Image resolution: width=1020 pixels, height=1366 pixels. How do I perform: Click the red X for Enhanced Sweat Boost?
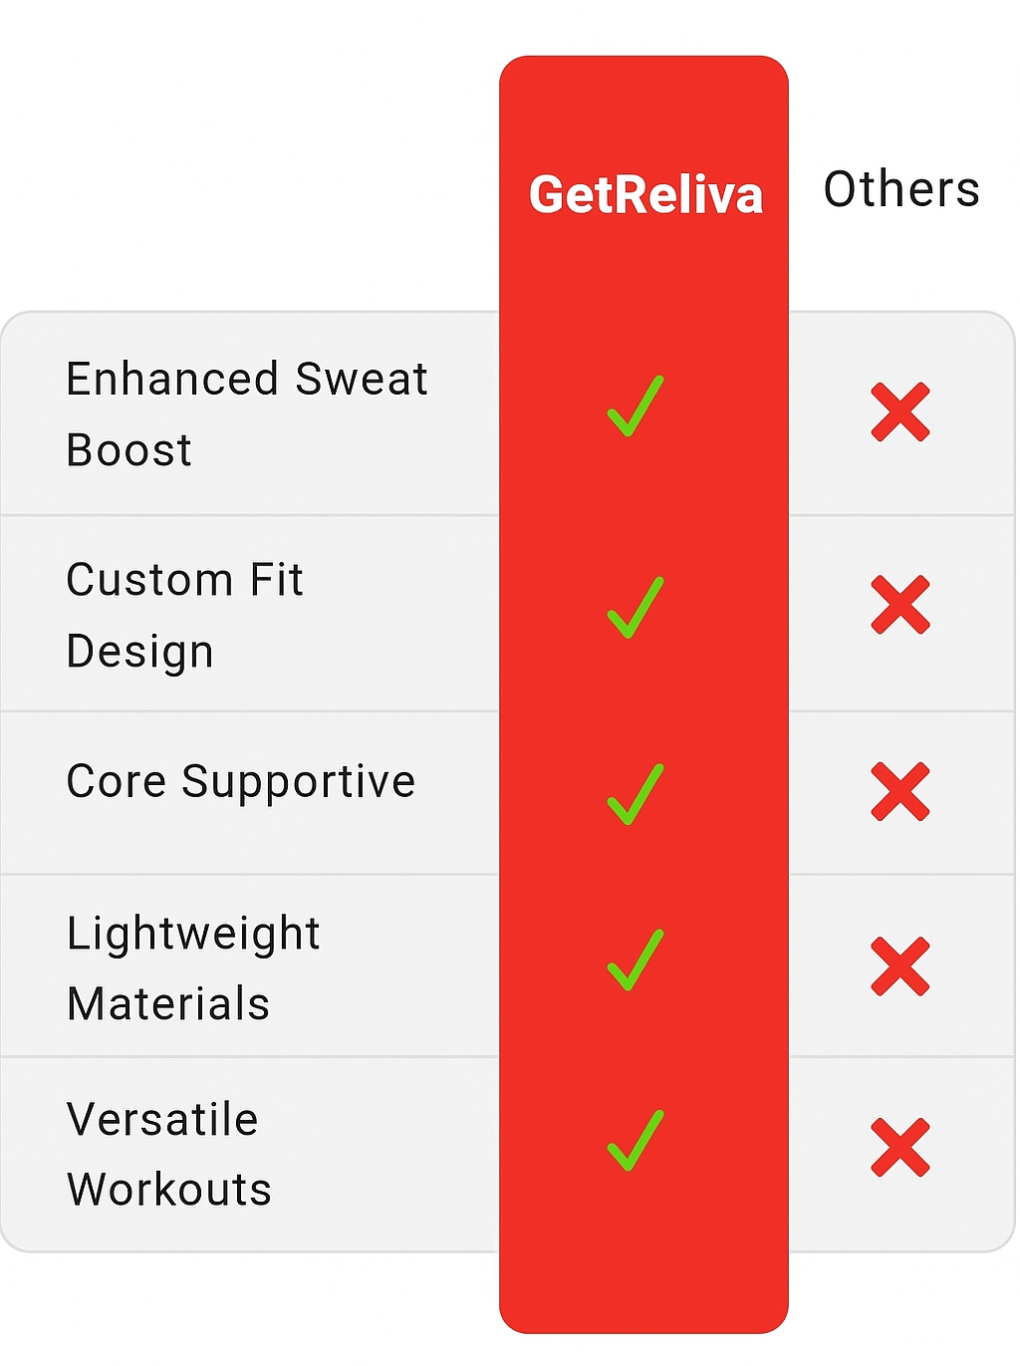pos(900,411)
